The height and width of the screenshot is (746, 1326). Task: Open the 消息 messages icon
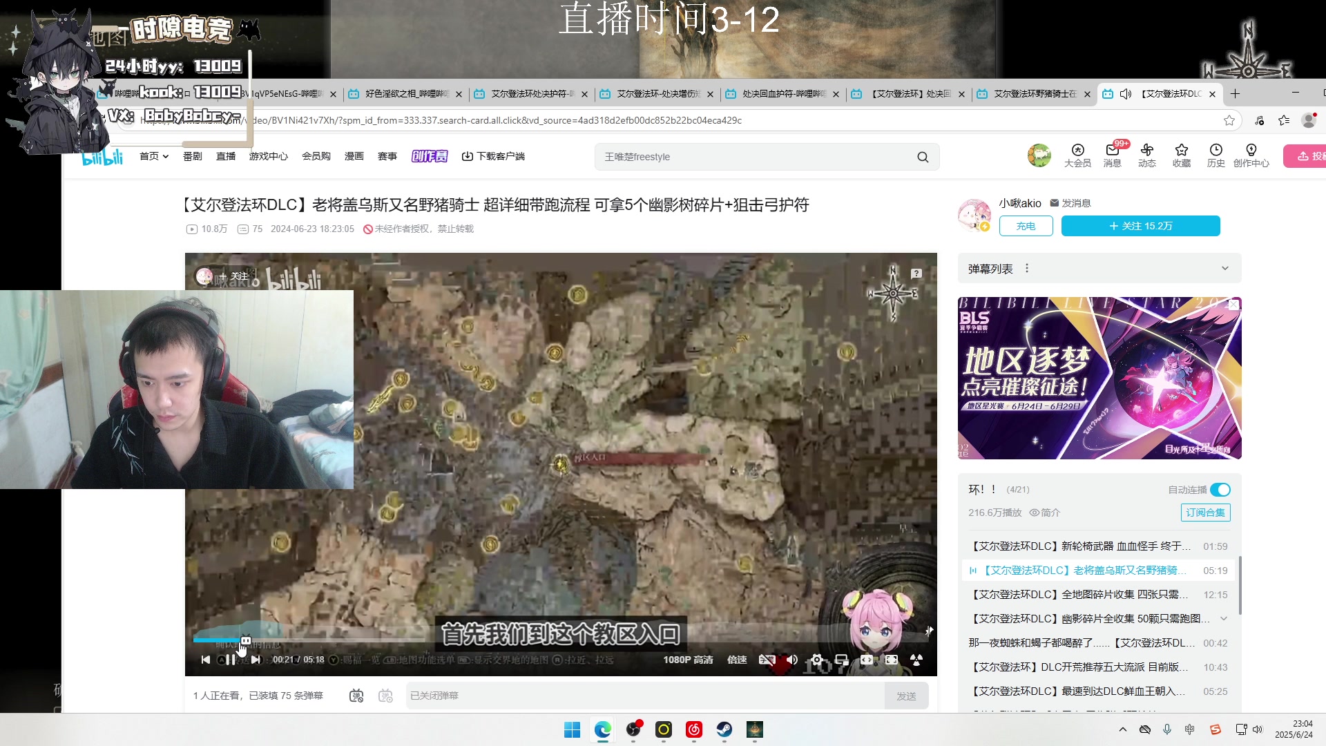click(x=1112, y=155)
